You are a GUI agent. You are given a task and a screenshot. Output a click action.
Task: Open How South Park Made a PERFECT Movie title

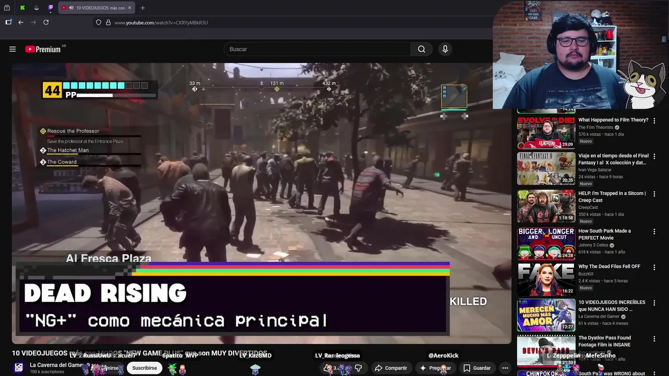tap(605, 234)
